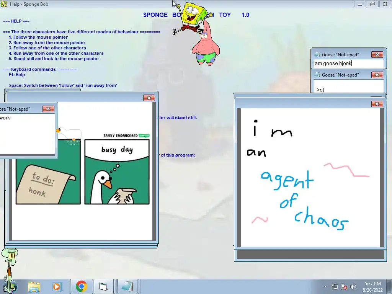Open the network status tray icon

pos(335,287)
